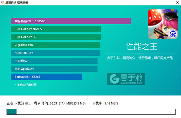Click the 性能之王 heading
This screenshot has height=118, width=181.
[x=141, y=47]
